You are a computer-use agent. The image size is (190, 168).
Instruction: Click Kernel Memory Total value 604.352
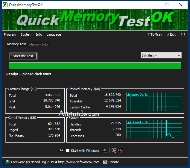click(54, 124)
